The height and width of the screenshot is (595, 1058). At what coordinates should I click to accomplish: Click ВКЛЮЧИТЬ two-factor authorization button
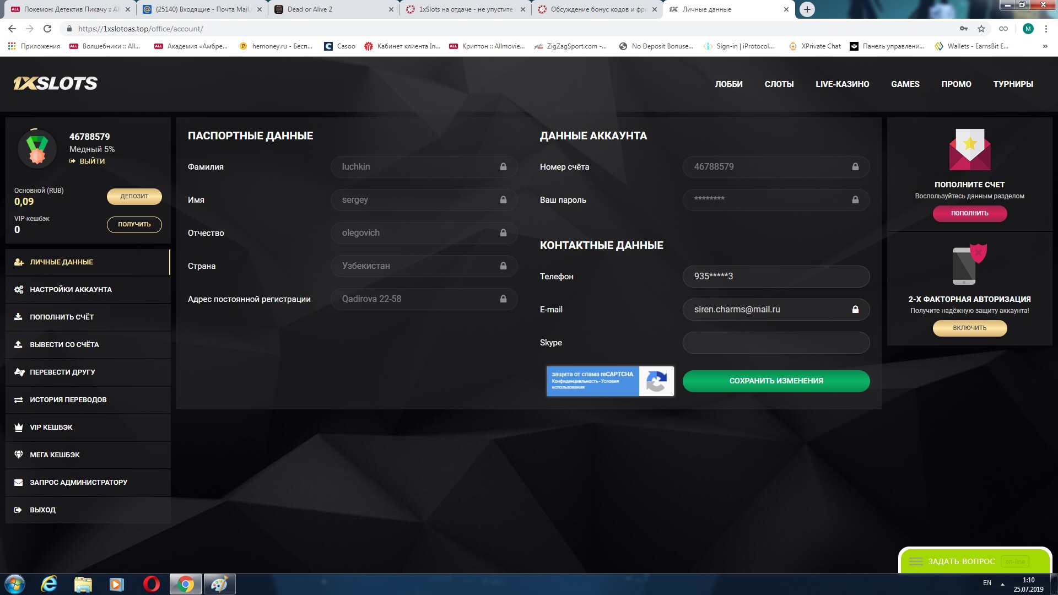click(969, 328)
